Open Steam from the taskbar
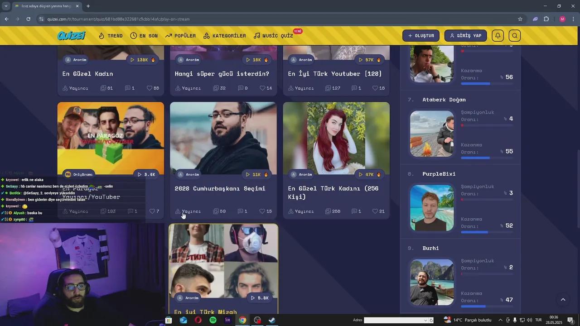This screenshot has width=580, height=326. click(x=272, y=320)
